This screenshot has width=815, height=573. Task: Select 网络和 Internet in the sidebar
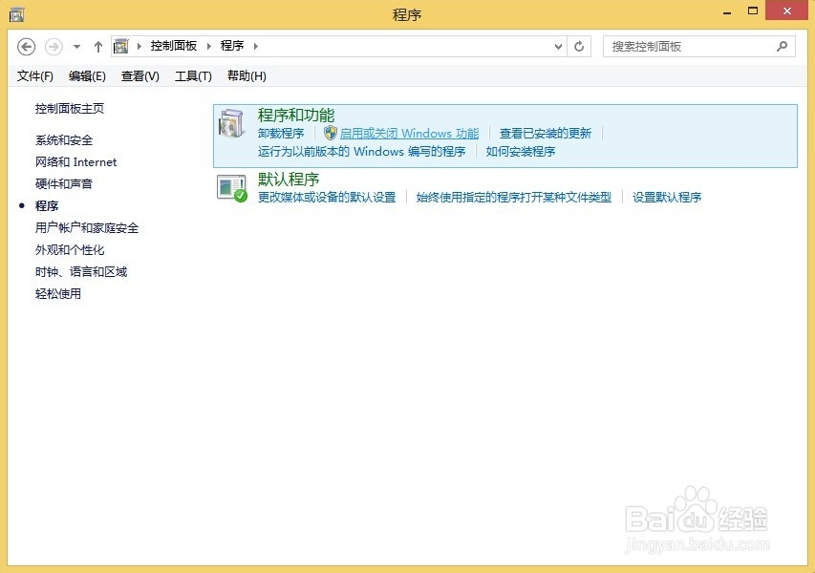[x=75, y=162]
